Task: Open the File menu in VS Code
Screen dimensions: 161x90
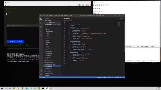Action: pyautogui.click(x=44, y=15)
